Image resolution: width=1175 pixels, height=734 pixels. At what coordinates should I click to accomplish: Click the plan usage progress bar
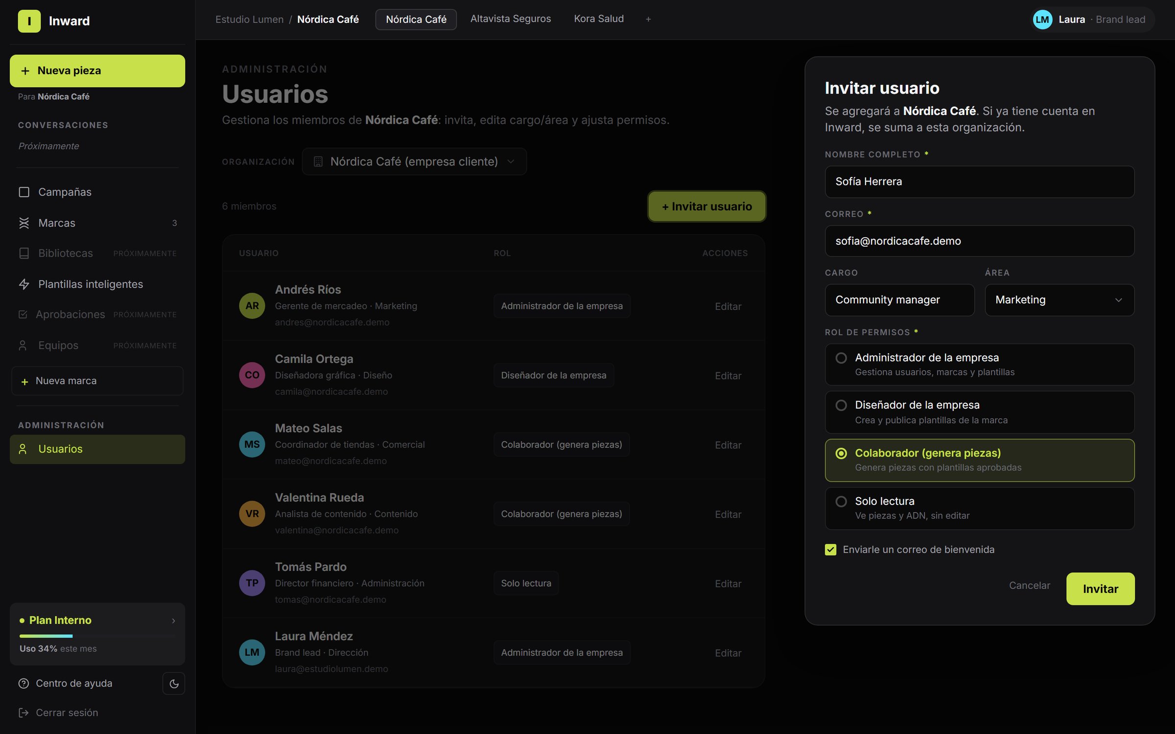[97, 636]
